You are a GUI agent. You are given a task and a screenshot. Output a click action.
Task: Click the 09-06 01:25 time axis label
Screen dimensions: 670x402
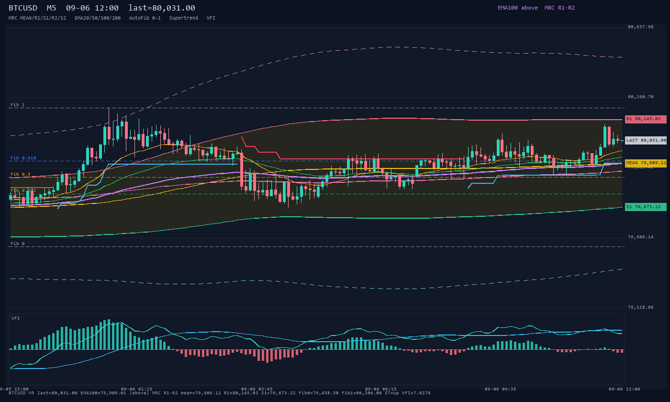(137, 389)
